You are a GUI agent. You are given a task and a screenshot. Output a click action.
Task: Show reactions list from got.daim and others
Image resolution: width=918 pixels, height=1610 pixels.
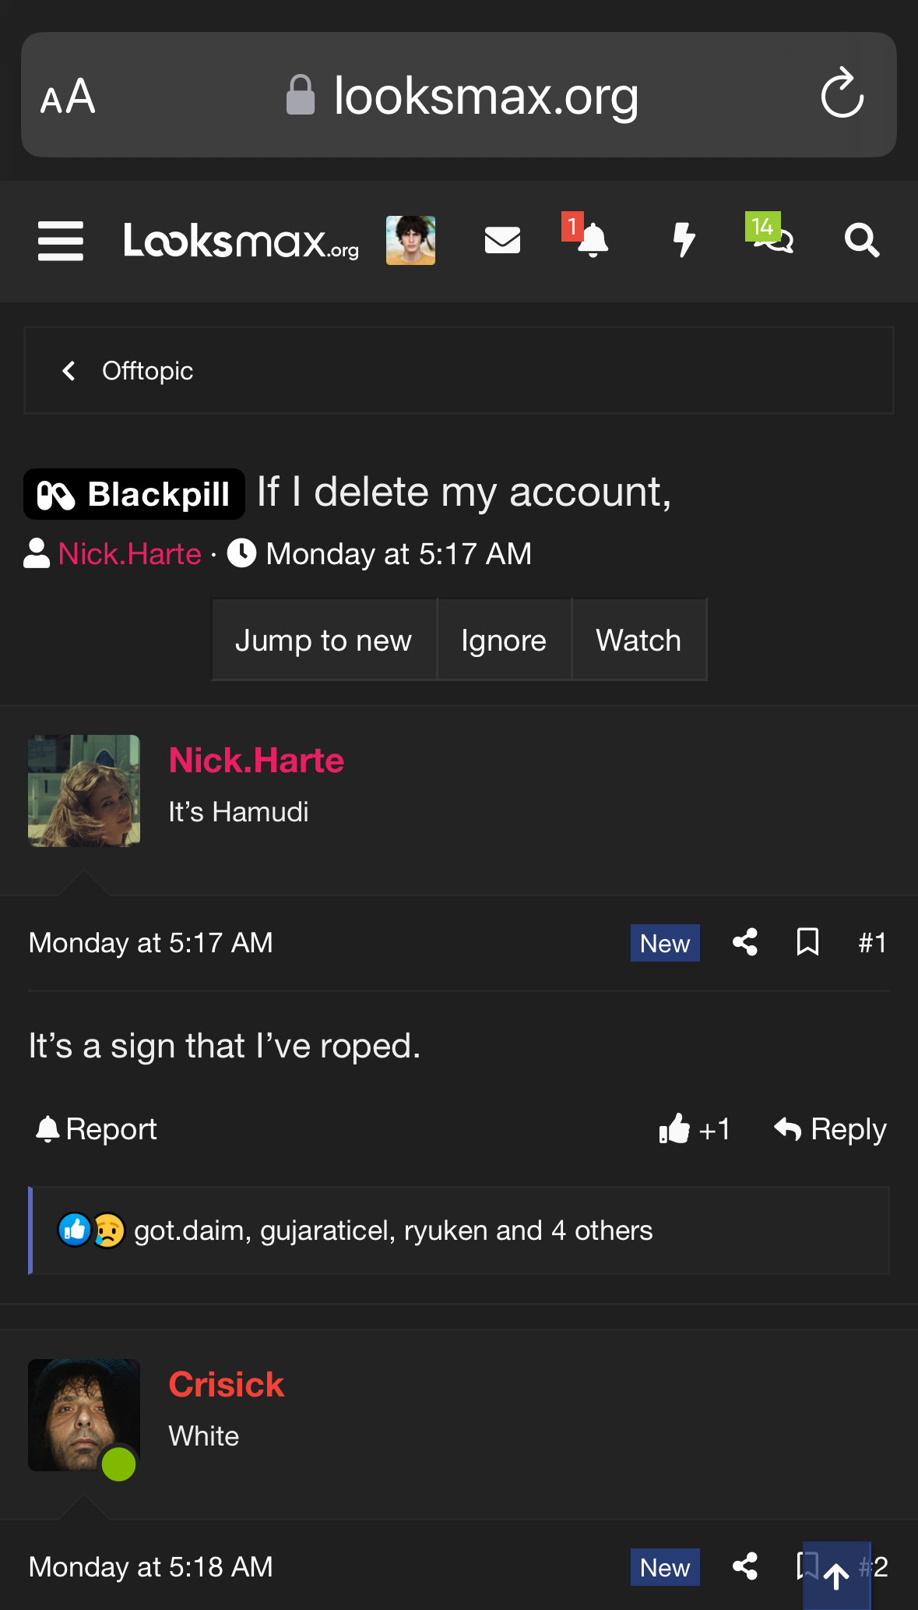coord(392,1230)
